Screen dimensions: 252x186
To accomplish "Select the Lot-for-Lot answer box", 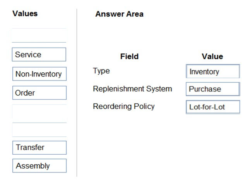I will point(213,107).
